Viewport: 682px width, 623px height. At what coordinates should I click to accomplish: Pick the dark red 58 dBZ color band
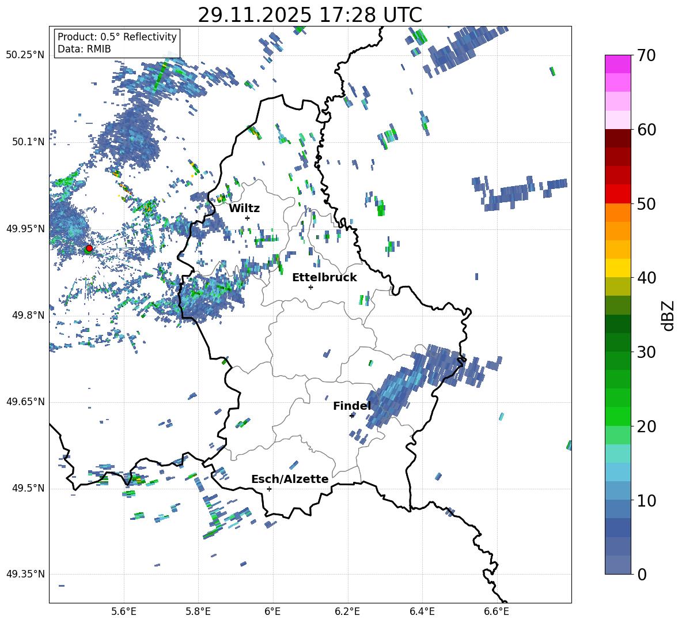coord(617,138)
